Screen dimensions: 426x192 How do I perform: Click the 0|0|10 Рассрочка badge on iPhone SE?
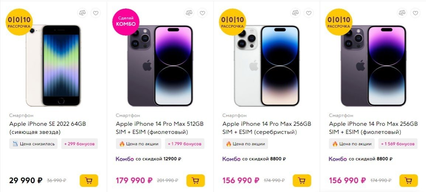pyautogui.click(x=20, y=21)
